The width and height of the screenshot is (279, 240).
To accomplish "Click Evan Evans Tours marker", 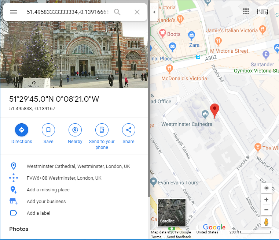I will point(153,181).
